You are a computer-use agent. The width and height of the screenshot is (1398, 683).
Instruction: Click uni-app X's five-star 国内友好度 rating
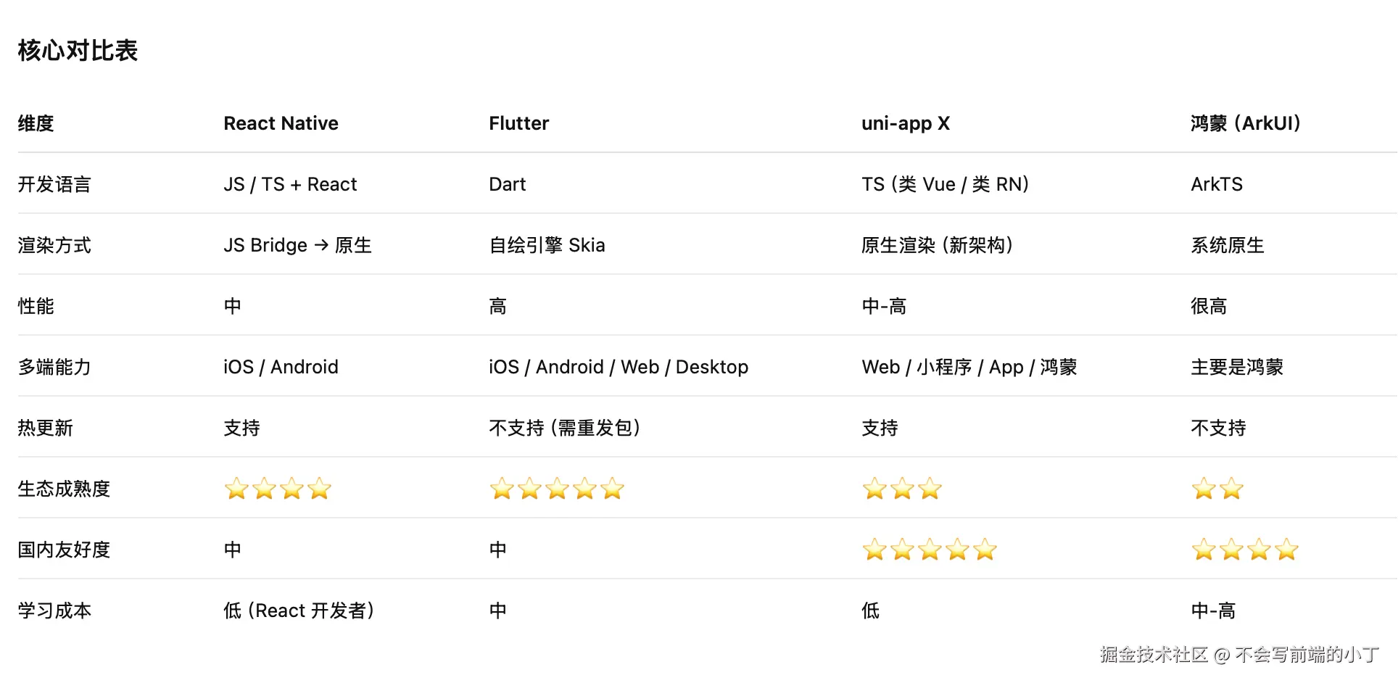coord(929,550)
